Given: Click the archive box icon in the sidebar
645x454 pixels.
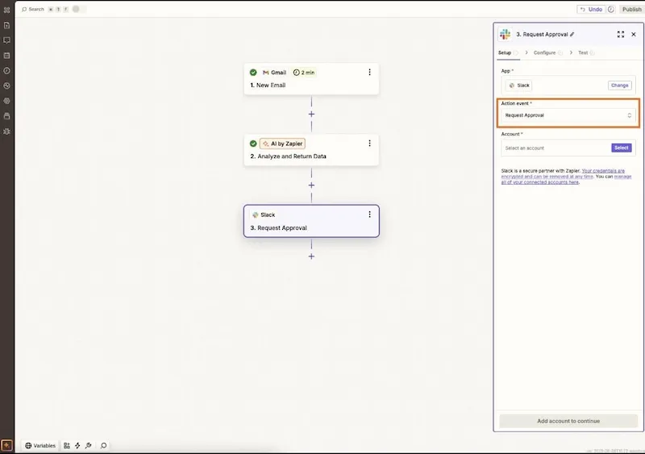Looking at the screenshot, I should [6, 116].
